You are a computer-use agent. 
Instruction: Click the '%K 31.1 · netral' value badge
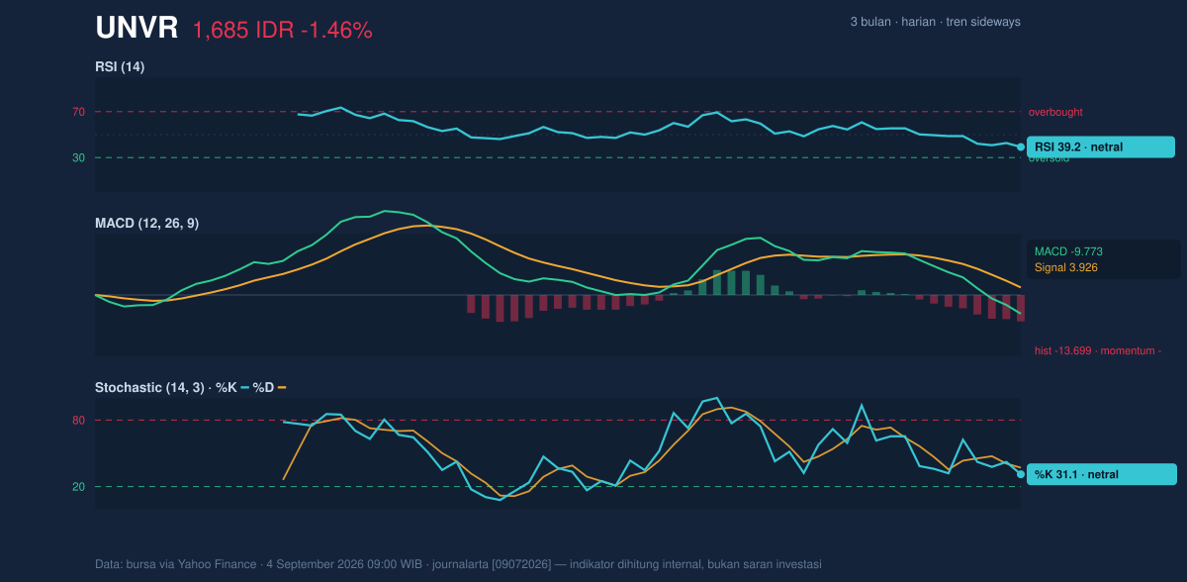(x=1101, y=474)
